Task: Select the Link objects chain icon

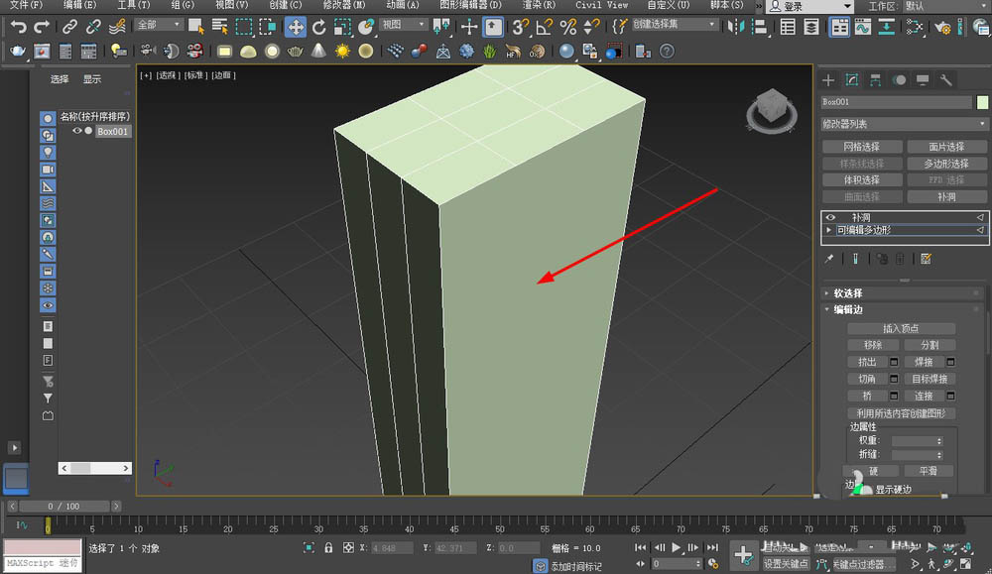Action: click(69, 27)
